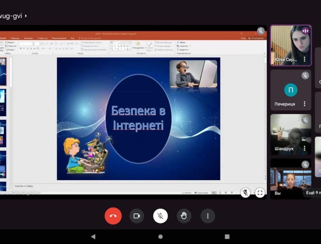
Task: Select the first slide thumbnail in PowerPoint
Action: (3, 72)
